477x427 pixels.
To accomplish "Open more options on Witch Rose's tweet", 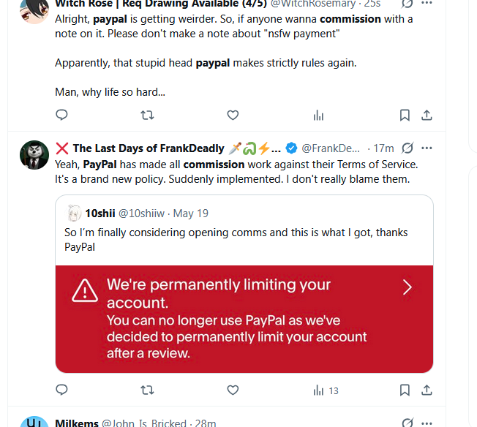I will click(427, 3).
